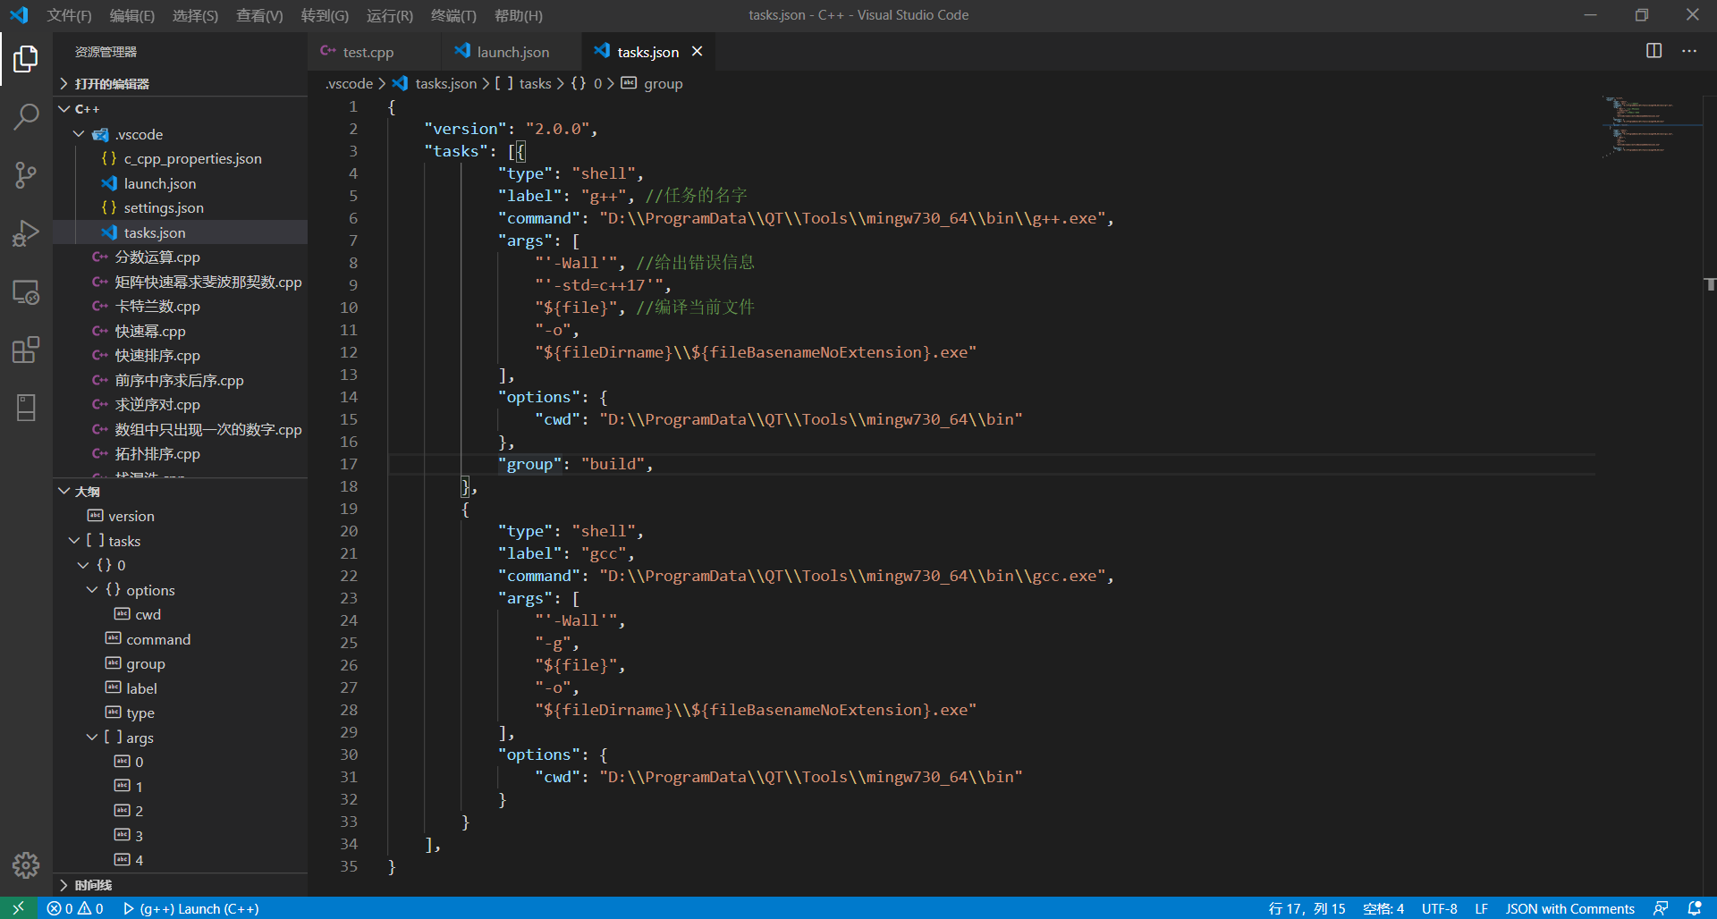
Task: Change language mode JSON with Comments
Action: tap(1569, 908)
